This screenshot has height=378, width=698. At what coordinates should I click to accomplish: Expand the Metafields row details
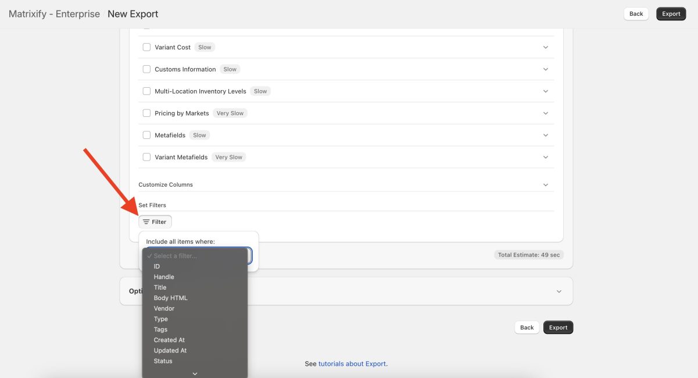click(x=545, y=134)
